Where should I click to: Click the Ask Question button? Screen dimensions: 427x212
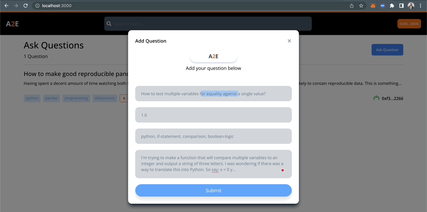[387, 50]
